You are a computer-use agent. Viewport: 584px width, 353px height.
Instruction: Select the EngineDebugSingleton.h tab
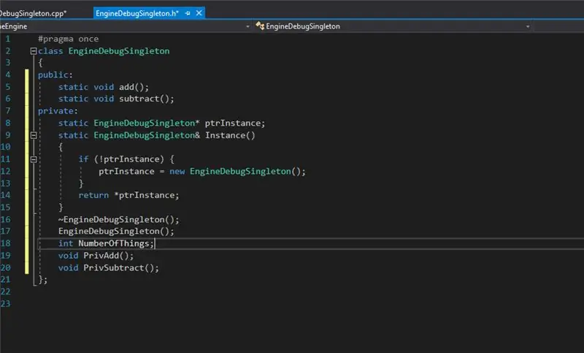tap(137, 13)
